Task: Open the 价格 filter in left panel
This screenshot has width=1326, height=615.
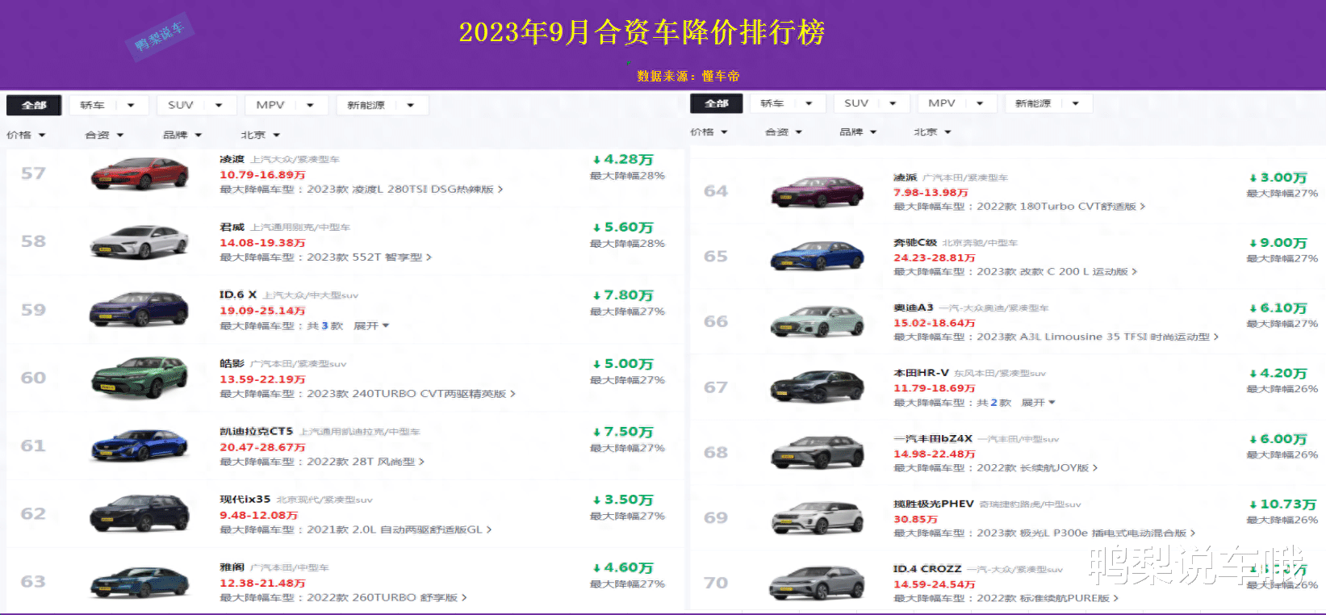Action: 26,135
